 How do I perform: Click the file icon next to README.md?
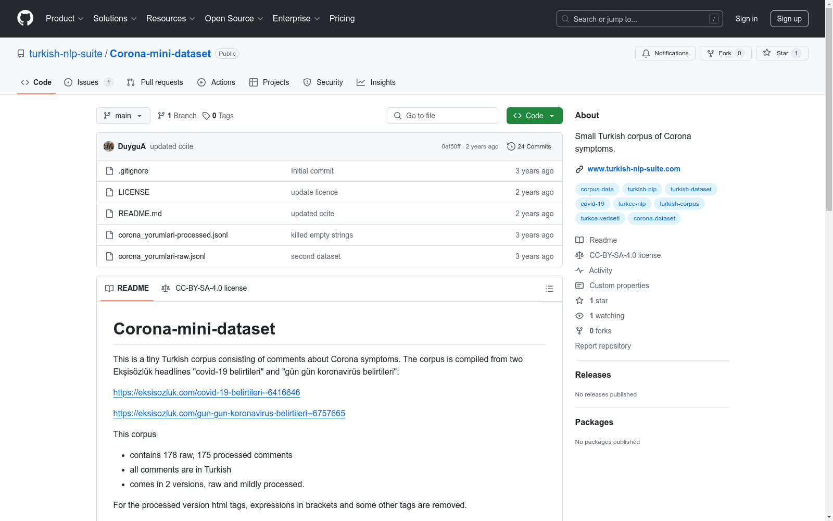tap(109, 214)
